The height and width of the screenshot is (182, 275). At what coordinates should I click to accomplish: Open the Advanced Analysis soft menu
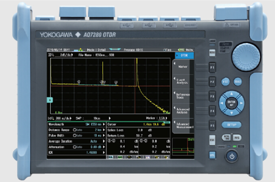tap(183, 110)
